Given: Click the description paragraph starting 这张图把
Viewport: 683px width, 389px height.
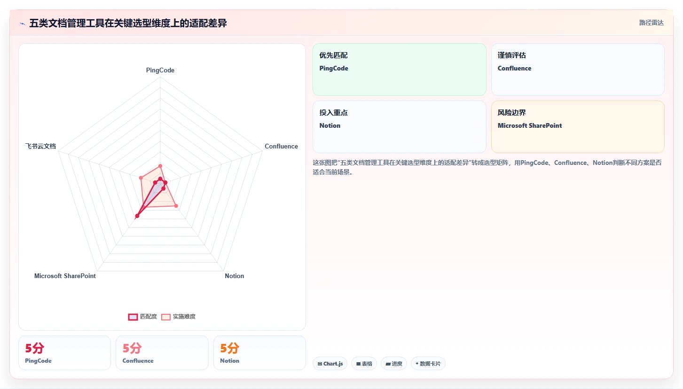Looking at the screenshot, I should 487,167.
